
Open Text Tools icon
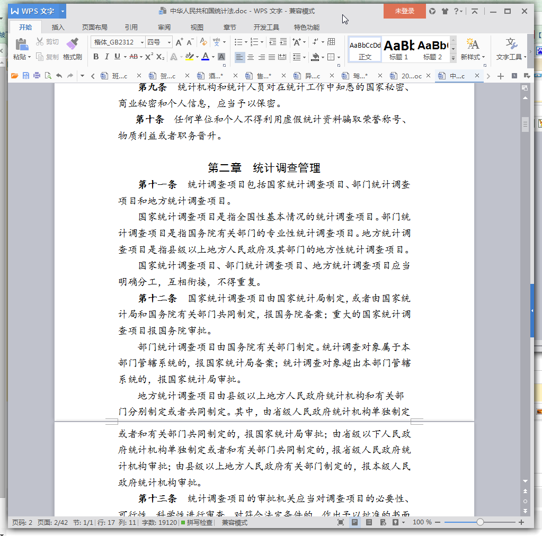(x=511, y=44)
